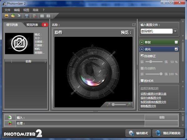Switch to the 预览列表 tab
This screenshot has height=140, width=187.
click(x=32, y=25)
